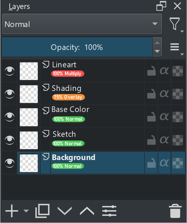Increase opacity with the up stepper arrow
187x223 pixels.
point(158,43)
